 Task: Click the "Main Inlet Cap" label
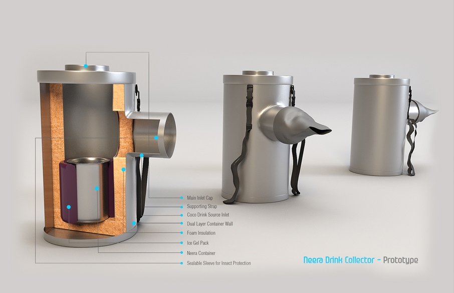point(199,198)
